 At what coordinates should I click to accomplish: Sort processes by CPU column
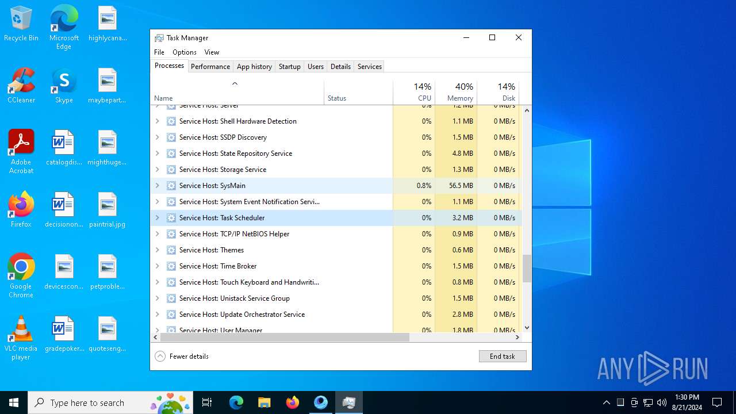click(414, 92)
